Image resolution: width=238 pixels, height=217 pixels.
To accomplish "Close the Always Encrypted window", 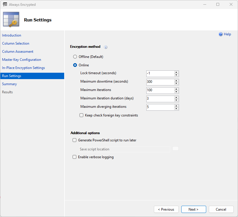I will [231, 4].
